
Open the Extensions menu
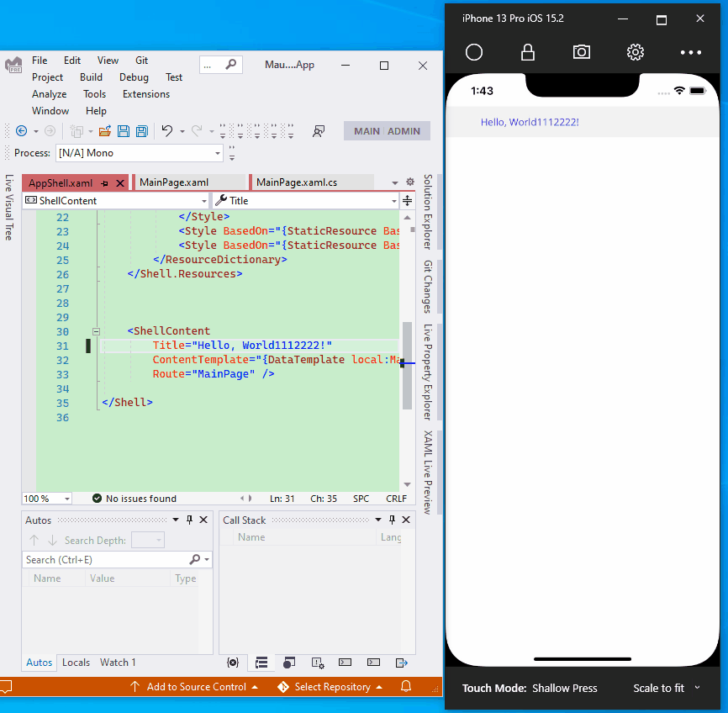pyautogui.click(x=146, y=94)
